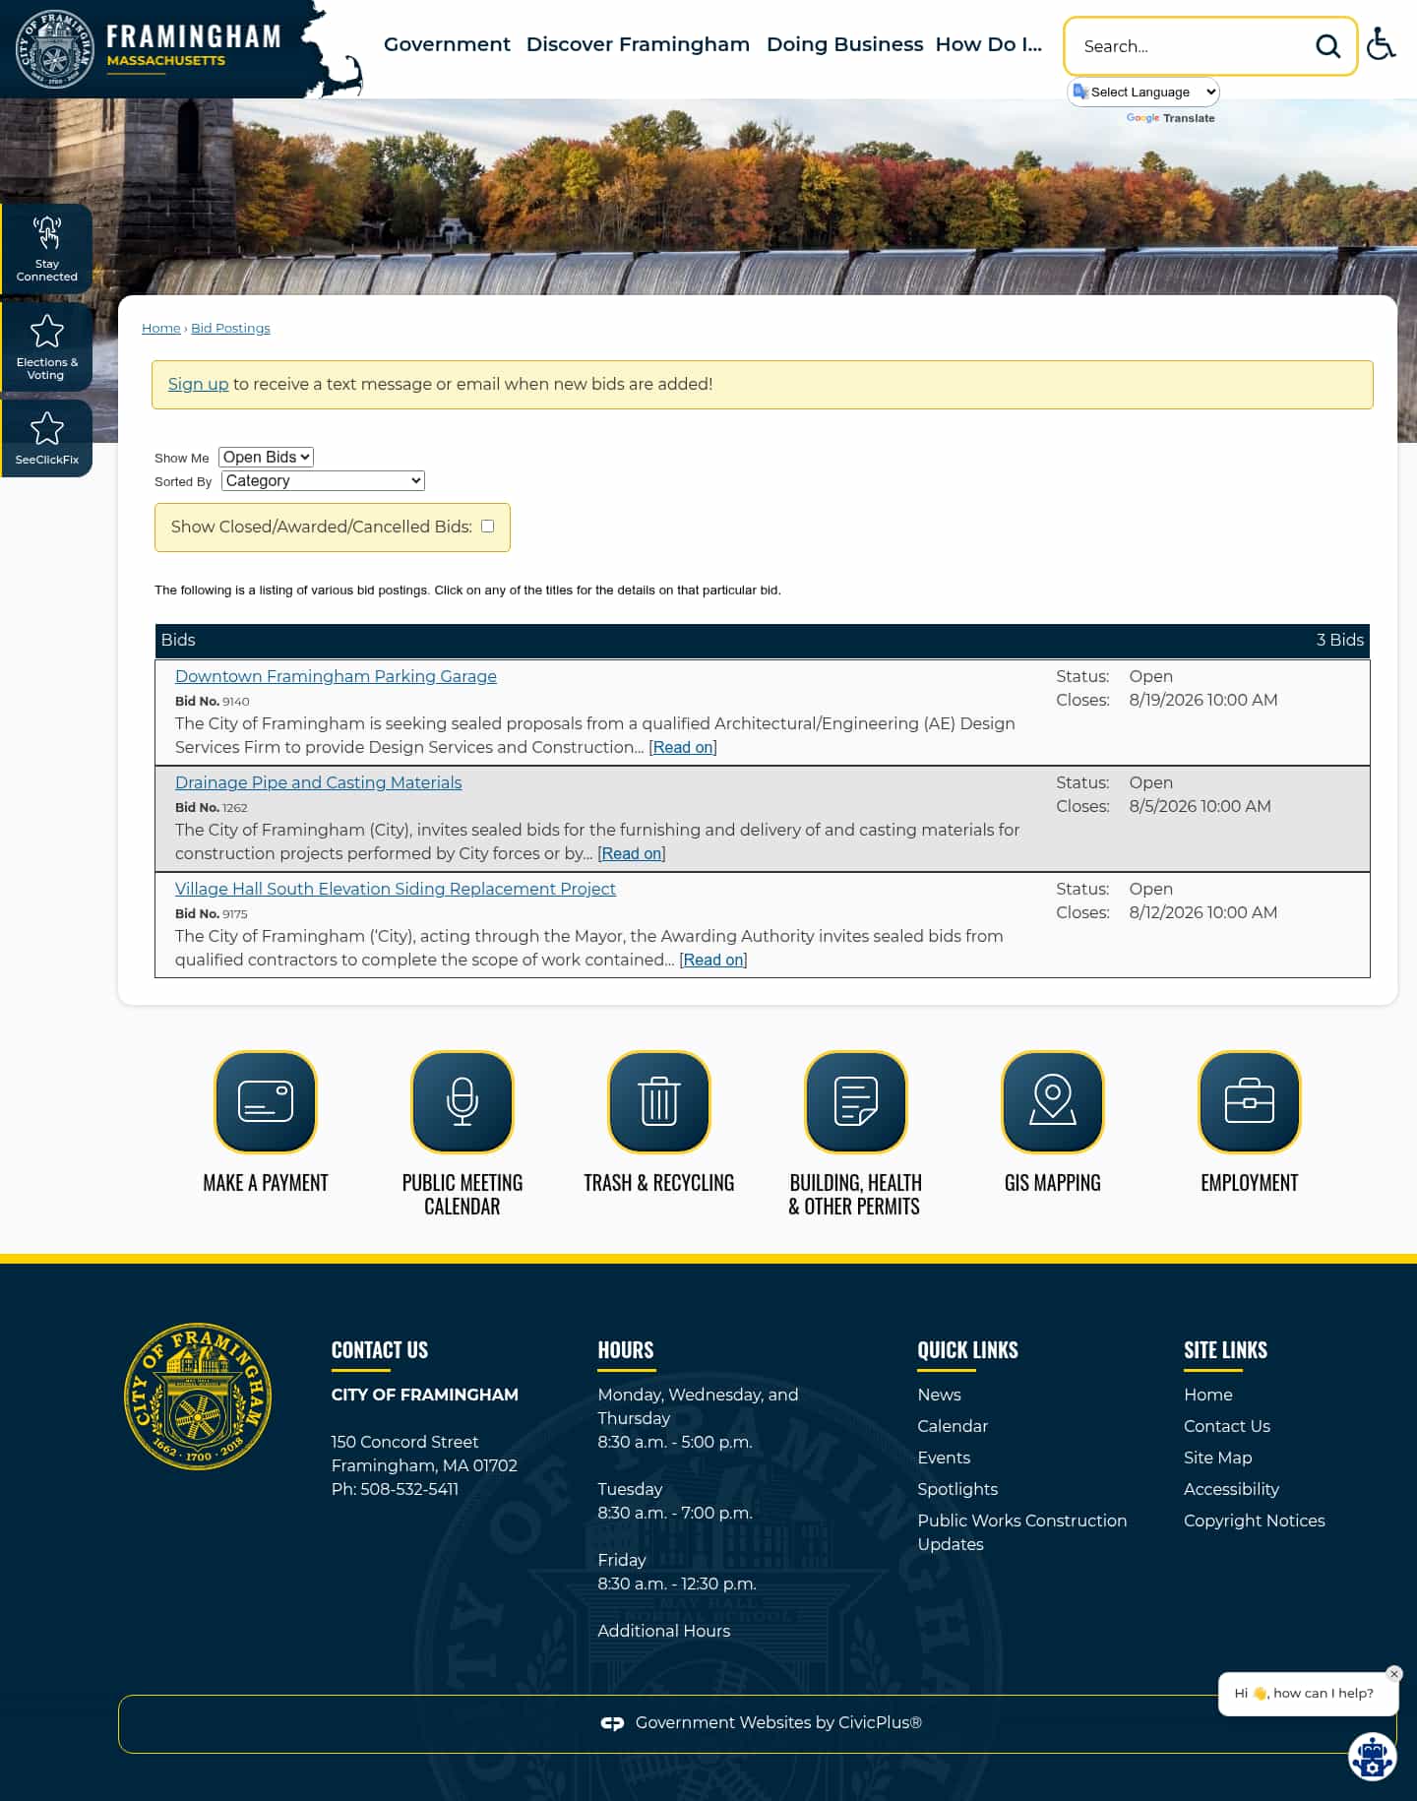The height and width of the screenshot is (1801, 1417).
Task: Click the Site Links heading
Action: (x=1225, y=1350)
